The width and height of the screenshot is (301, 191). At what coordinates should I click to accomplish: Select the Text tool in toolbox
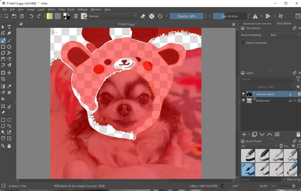(9, 27)
